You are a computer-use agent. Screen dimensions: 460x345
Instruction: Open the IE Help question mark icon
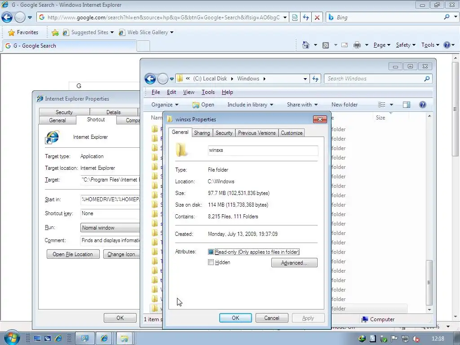(x=447, y=45)
